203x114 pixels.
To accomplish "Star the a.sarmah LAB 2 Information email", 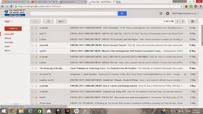I will point(36,28).
